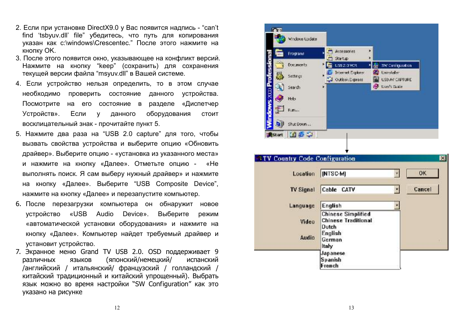This screenshot has width=469, height=331.
Task: Click the Settings gear icon
Action: tap(279, 76)
